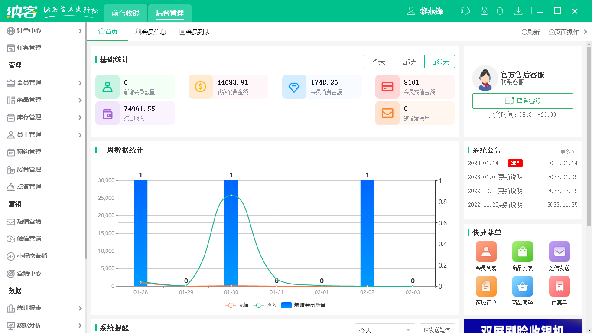592x333 pixels.
Task: Open the 商品列表 quick menu icon
Action: [522, 251]
